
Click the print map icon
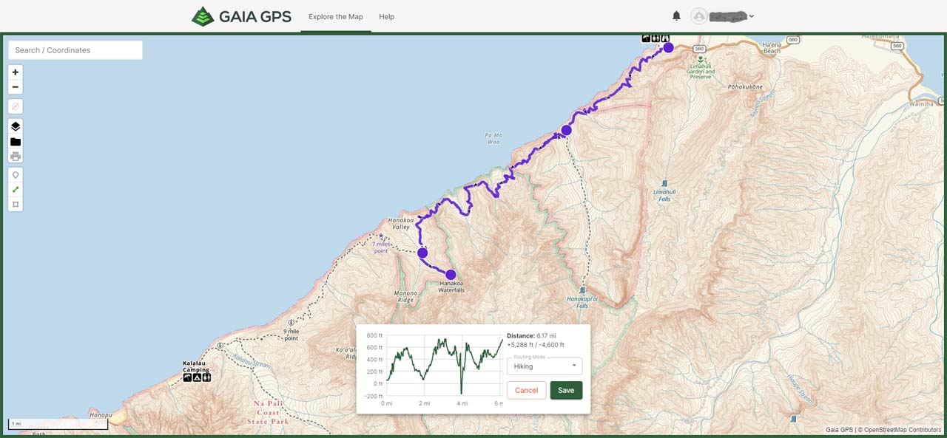tap(16, 156)
